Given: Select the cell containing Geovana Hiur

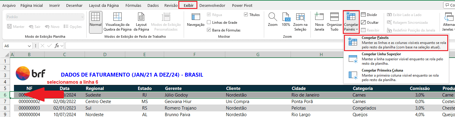Looking at the screenshot, I should pyautogui.click(x=194, y=101).
